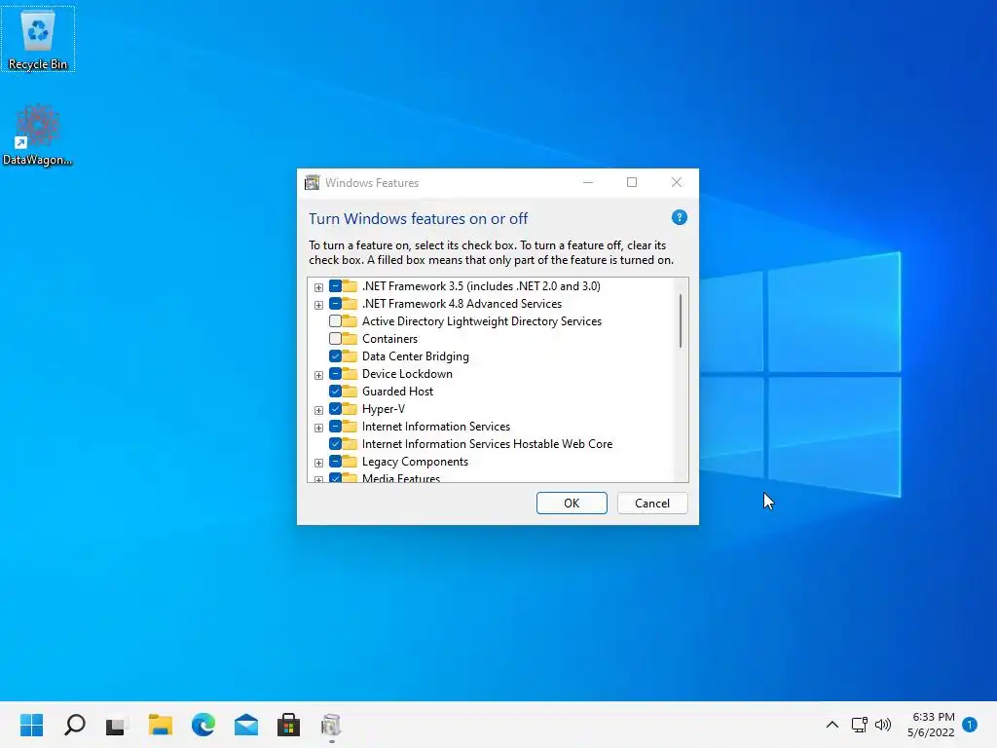Click the help question mark icon
Screen dimensions: 997x748
tap(679, 217)
